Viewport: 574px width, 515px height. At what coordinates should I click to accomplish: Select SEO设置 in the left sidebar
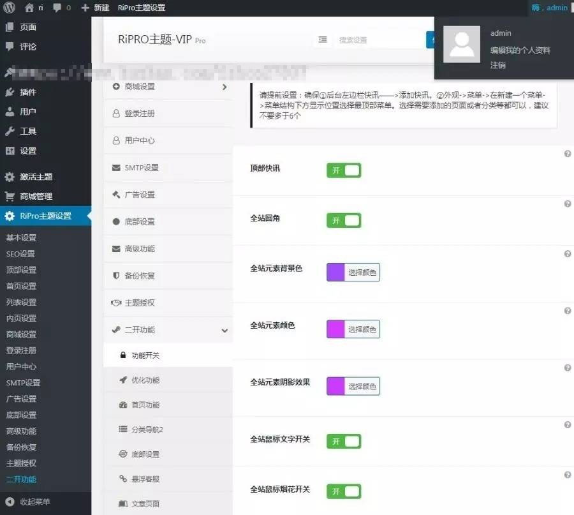click(x=19, y=253)
